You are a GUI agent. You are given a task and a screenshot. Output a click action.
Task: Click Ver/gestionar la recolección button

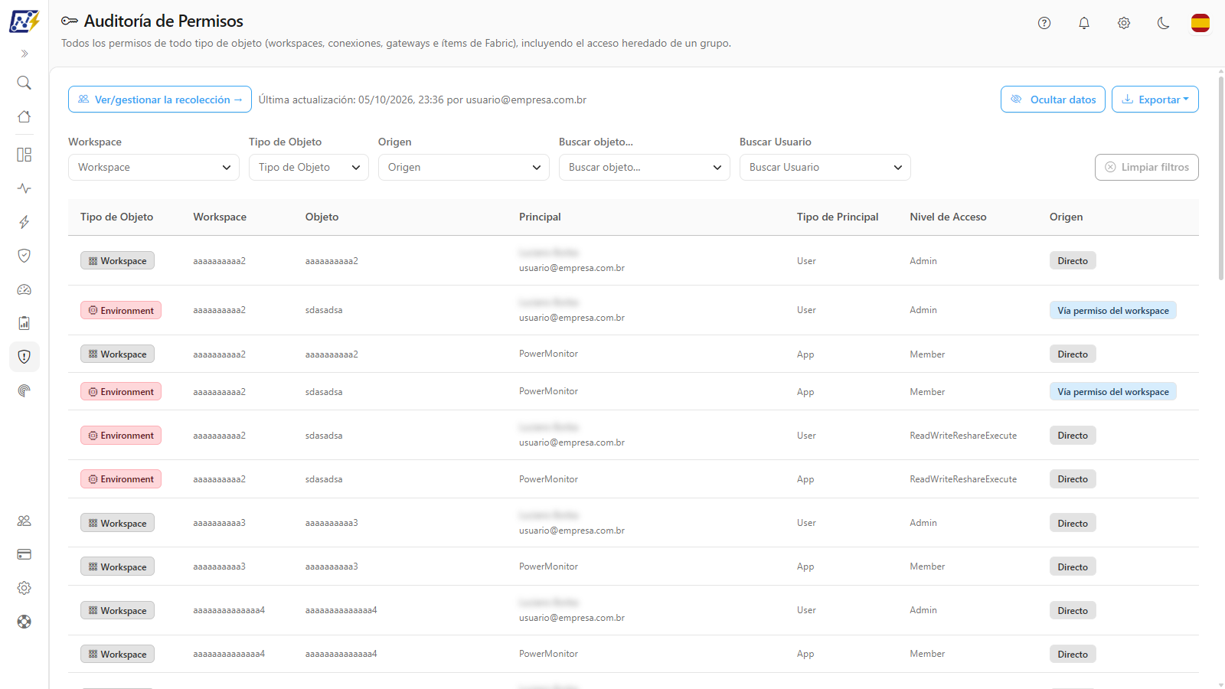tap(160, 100)
